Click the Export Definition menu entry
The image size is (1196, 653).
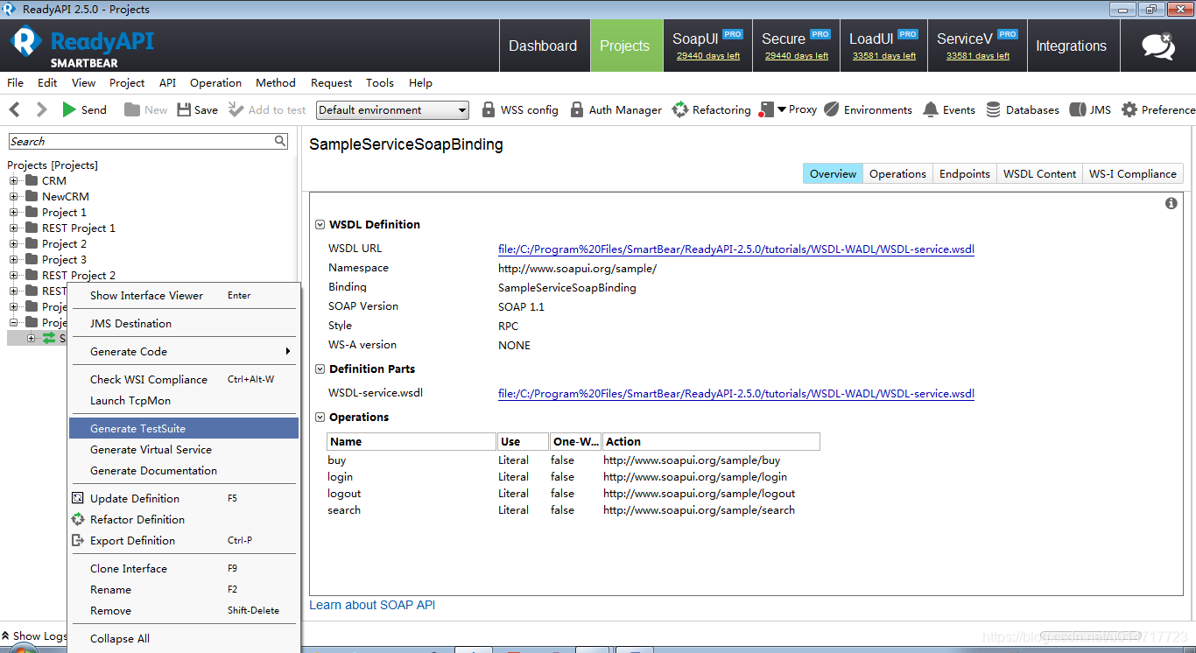[132, 540]
